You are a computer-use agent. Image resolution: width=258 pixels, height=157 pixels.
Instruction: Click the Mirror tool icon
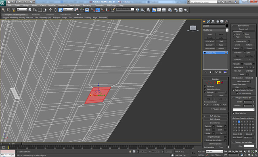(x=137, y=10)
